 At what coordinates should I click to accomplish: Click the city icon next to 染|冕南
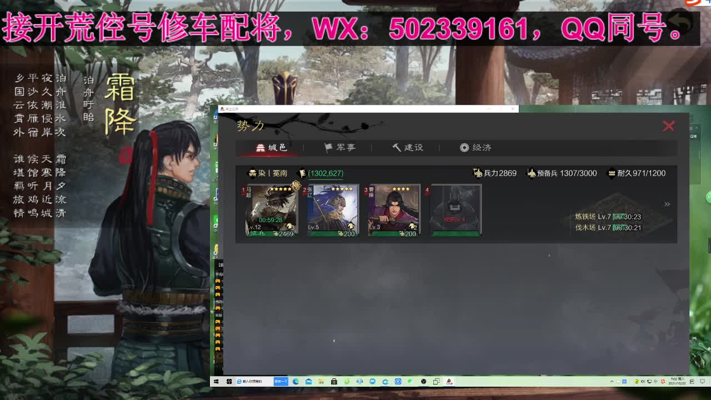click(x=253, y=173)
